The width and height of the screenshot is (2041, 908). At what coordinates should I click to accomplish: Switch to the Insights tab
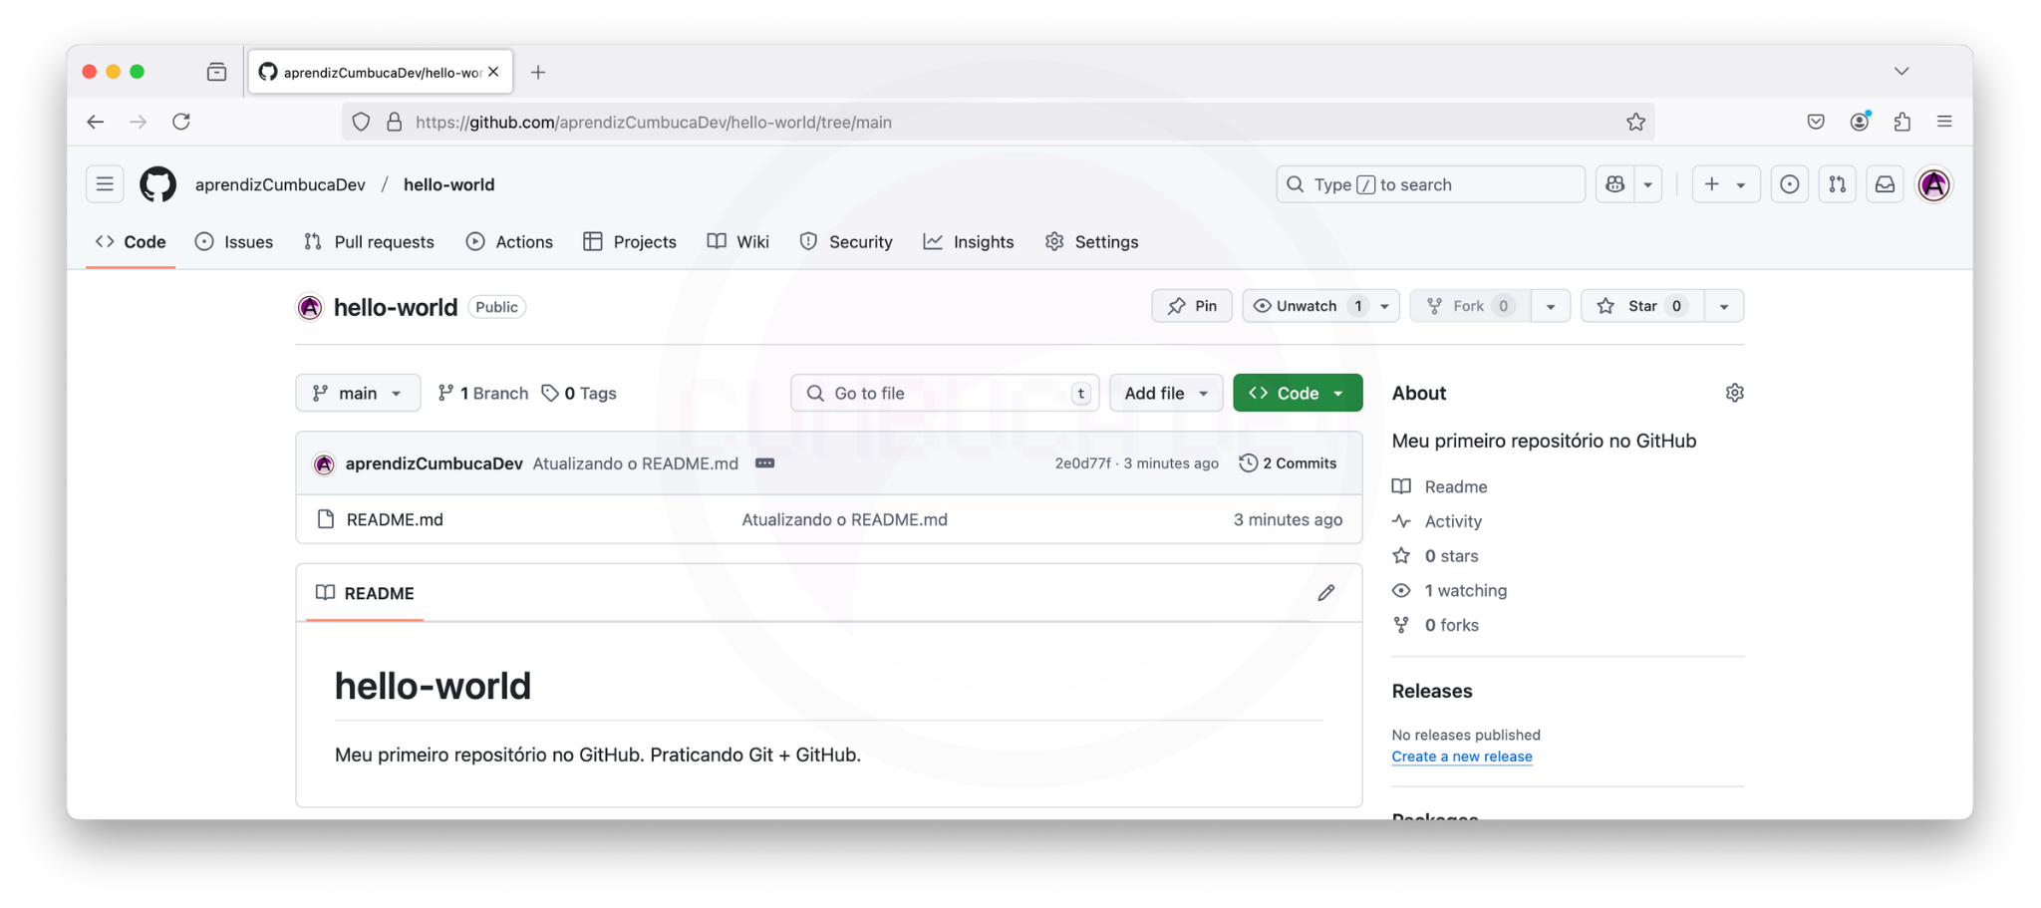[968, 241]
